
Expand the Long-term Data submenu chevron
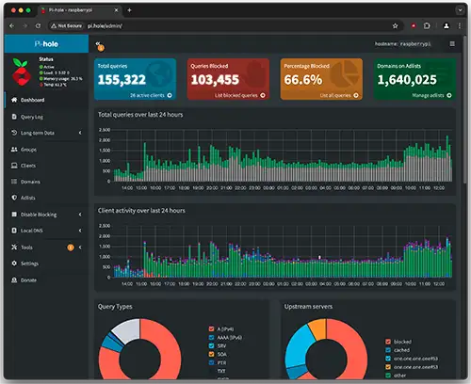click(80, 133)
